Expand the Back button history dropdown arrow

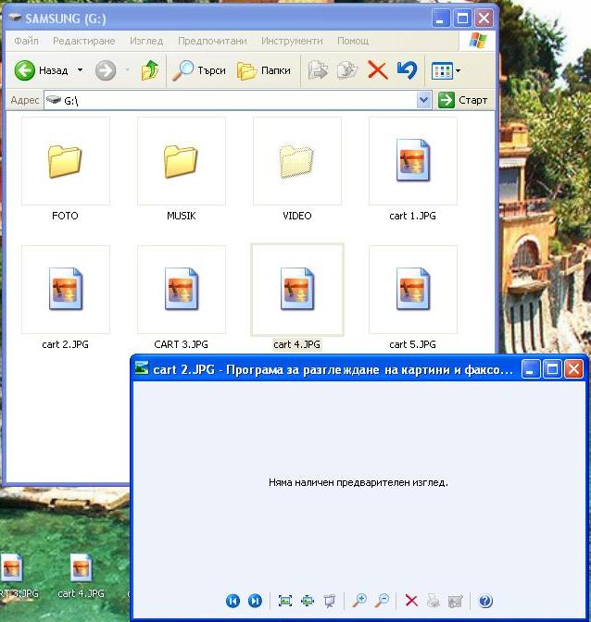[x=80, y=70]
